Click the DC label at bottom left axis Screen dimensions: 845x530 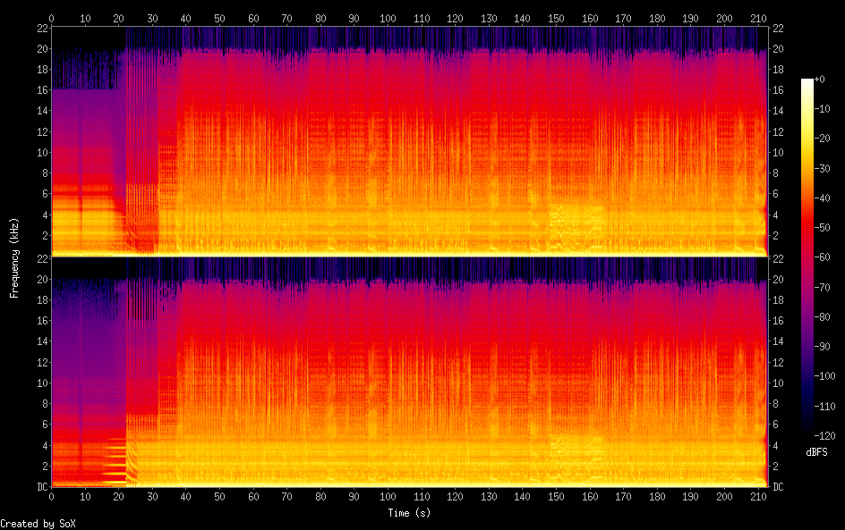pyautogui.click(x=39, y=487)
